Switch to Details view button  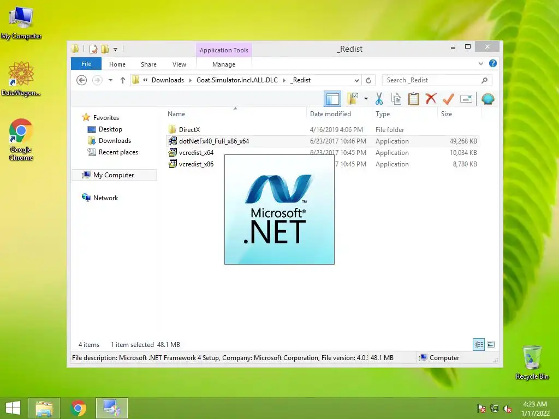click(478, 344)
